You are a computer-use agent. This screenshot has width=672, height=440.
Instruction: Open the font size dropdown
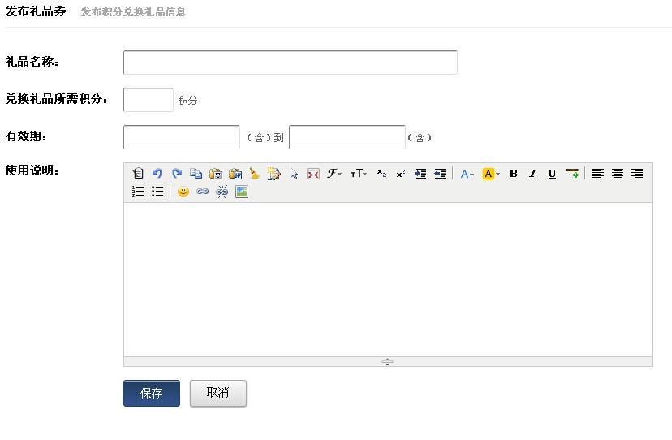(359, 173)
